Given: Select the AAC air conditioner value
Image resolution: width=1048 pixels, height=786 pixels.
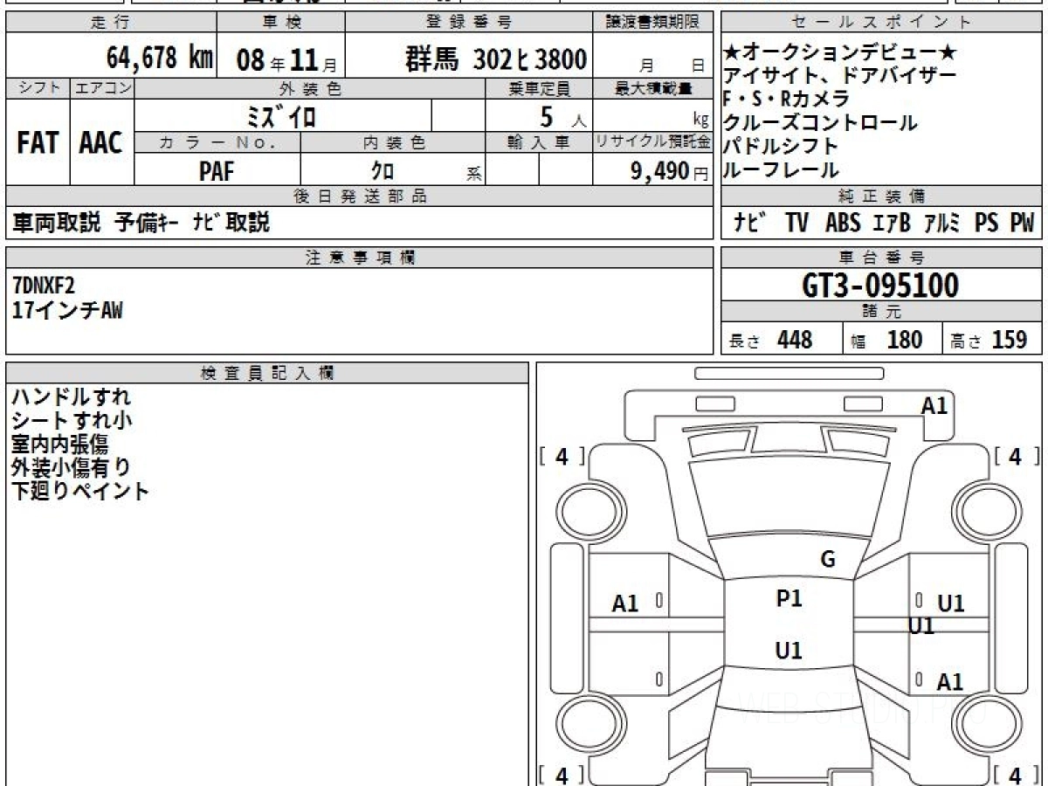Looking at the screenshot, I should tap(101, 142).
